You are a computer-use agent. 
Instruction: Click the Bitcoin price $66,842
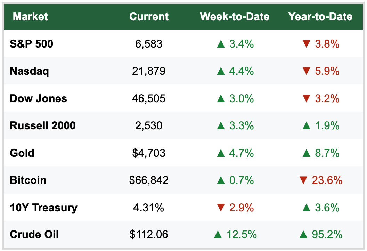tap(149, 180)
